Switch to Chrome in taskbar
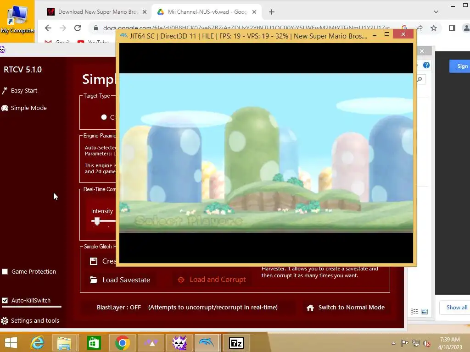The height and width of the screenshot is (352, 470). click(x=122, y=343)
